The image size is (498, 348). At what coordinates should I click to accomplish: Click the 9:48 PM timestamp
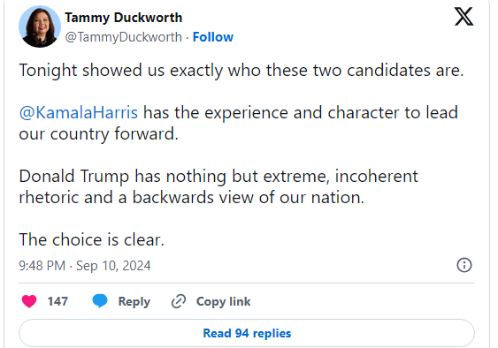[42, 266]
